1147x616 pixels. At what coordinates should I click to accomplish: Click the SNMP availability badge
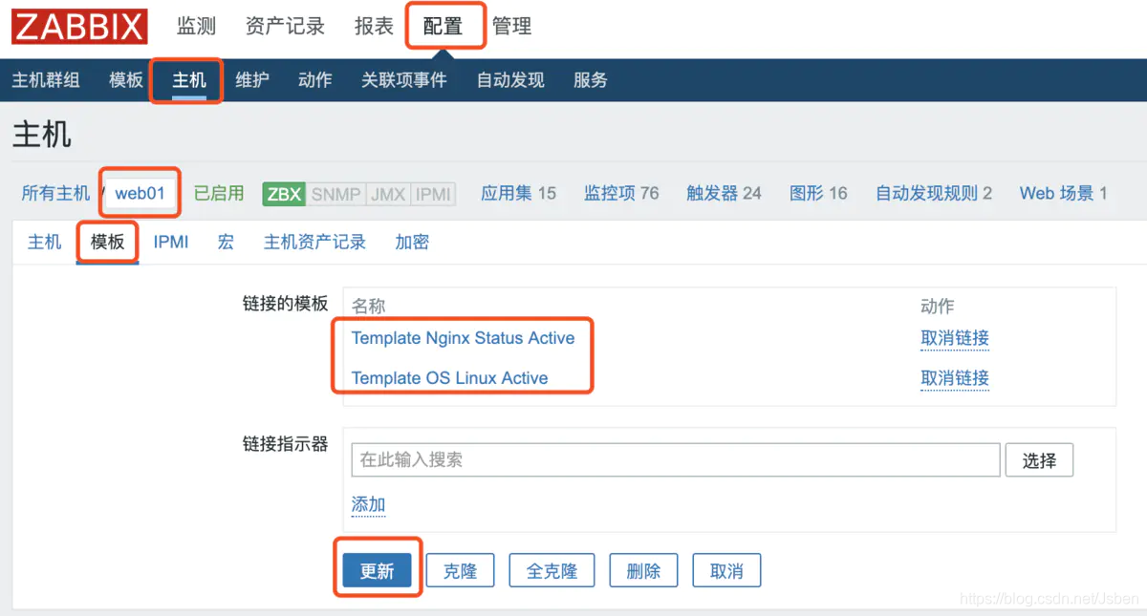pos(336,194)
